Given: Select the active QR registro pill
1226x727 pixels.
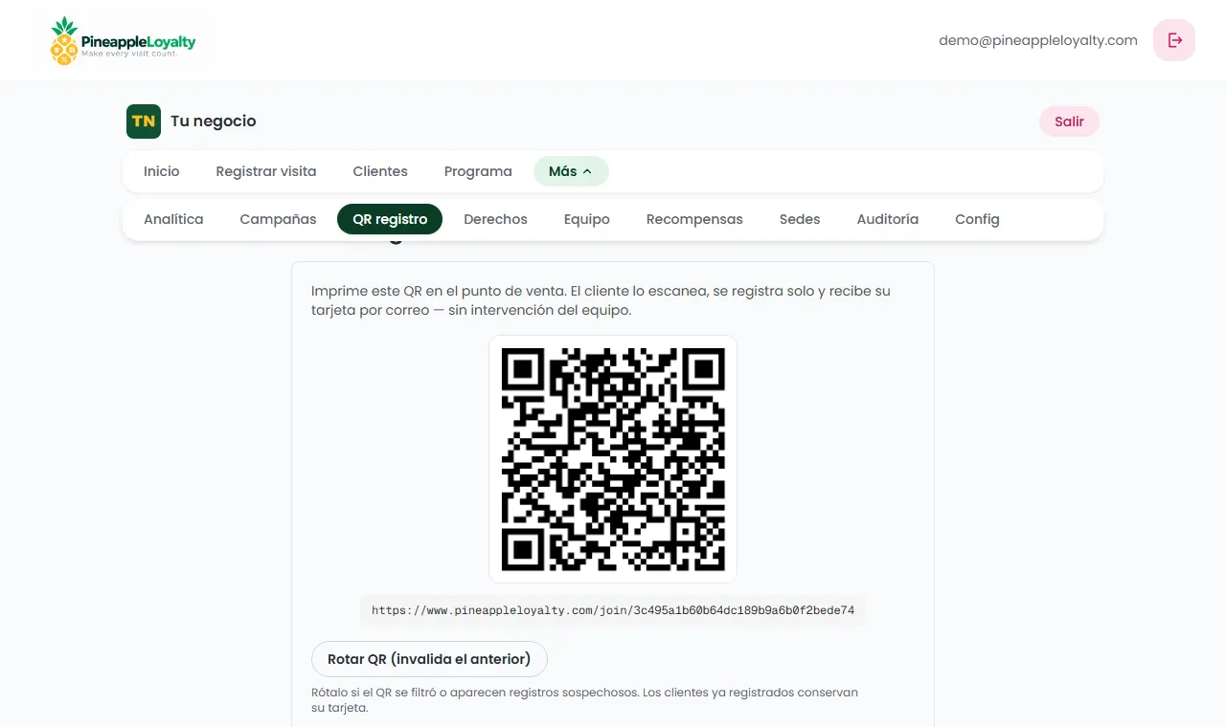Looking at the screenshot, I should [390, 219].
